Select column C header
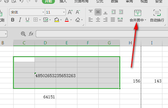Screen dimensions: 168x108 [24, 43]
